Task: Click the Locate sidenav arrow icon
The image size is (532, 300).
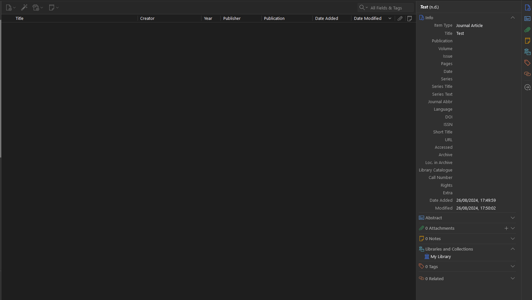Action: [527, 87]
